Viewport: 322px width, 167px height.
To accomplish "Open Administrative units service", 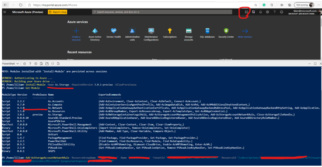I will 132,34.
